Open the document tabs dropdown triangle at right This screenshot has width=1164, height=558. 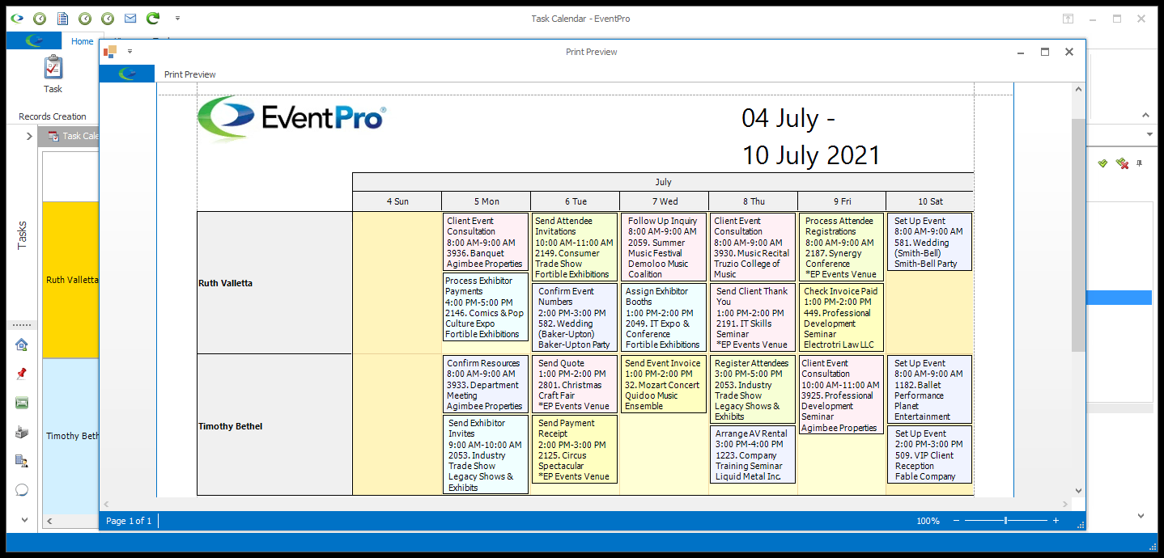1149,134
